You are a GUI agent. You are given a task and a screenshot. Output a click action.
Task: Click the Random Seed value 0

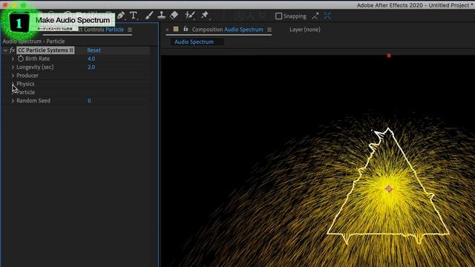pos(89,101)
